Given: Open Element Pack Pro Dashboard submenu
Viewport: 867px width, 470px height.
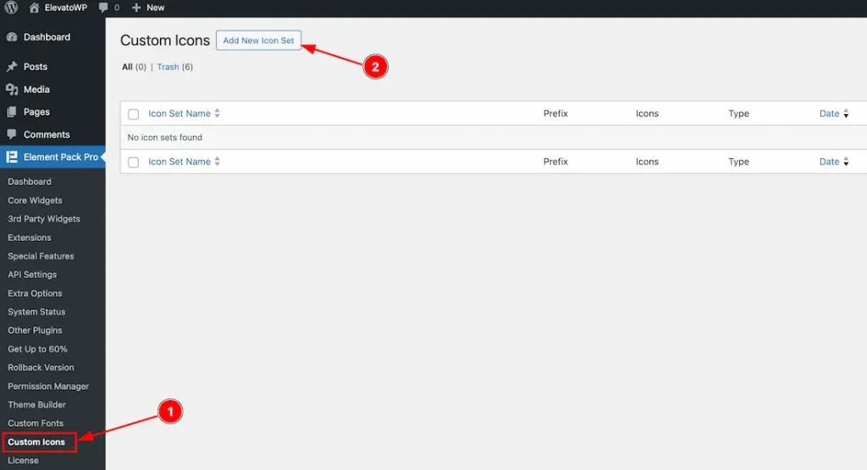Looking at the screenshot, I should coord(30,182).
